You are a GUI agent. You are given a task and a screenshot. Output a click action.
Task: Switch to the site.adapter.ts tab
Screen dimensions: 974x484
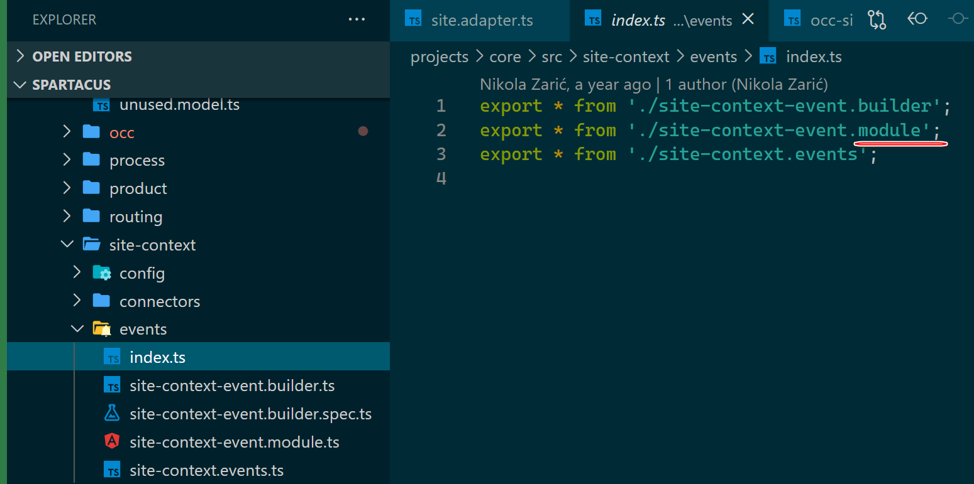tap(480, 20)
